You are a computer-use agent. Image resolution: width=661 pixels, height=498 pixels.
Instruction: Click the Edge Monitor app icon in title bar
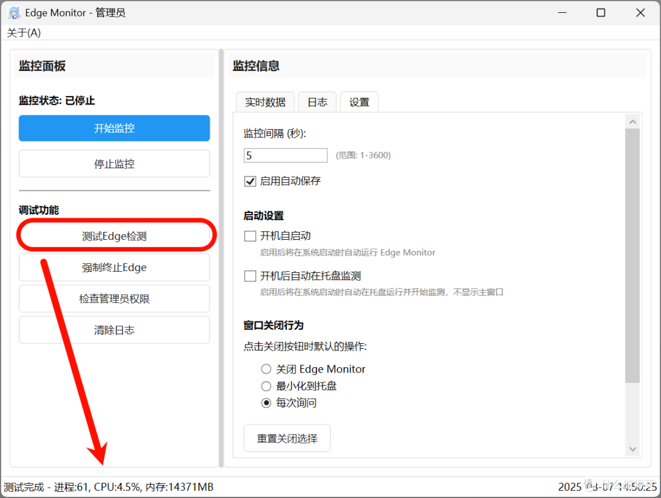[14, 13]
